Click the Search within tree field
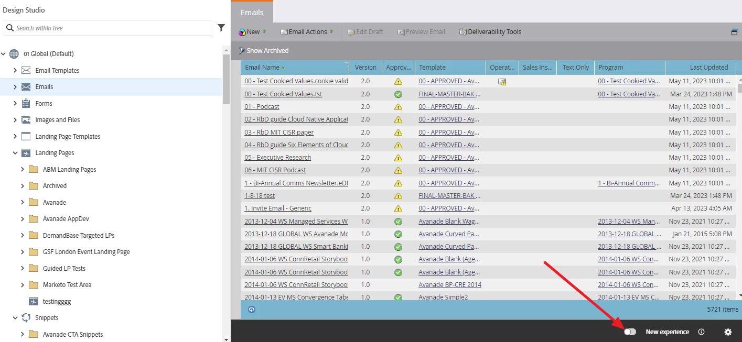Screen dimensions: 742x342 [x=107, y=28]
